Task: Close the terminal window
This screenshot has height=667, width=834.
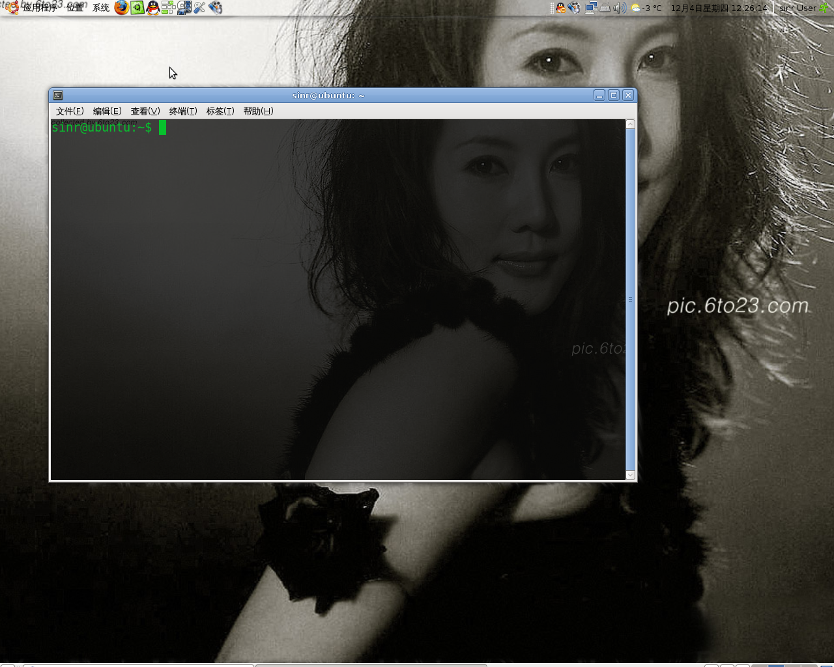Action: [x=628, y=95]
